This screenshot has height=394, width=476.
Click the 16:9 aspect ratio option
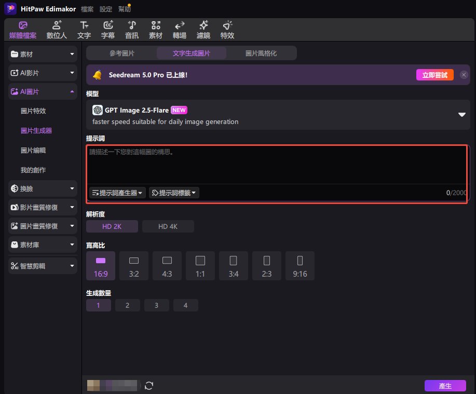click(x=101, y=266)
